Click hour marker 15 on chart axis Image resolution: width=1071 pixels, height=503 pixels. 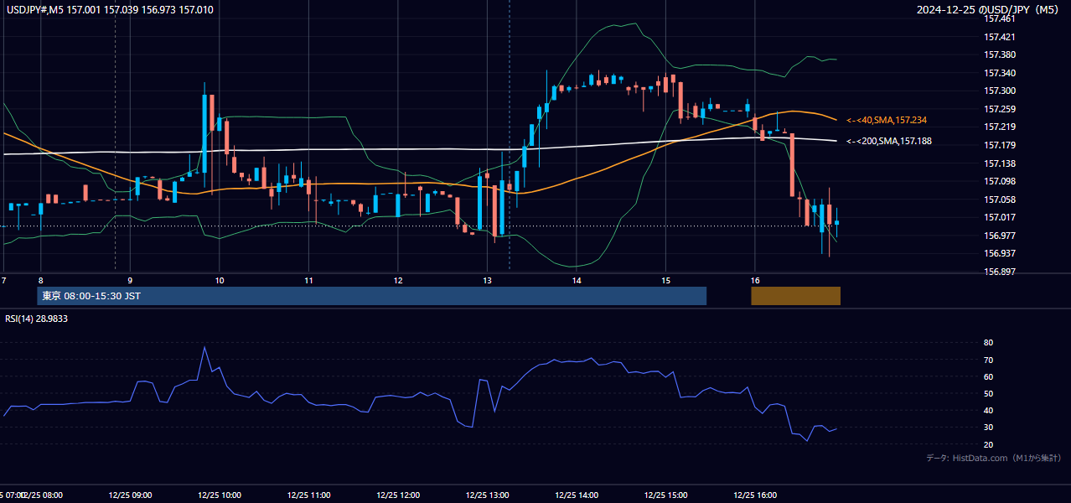click(665, 281)
